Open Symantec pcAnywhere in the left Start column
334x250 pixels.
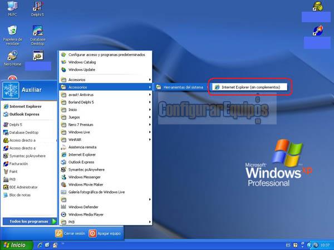point(24,156)
